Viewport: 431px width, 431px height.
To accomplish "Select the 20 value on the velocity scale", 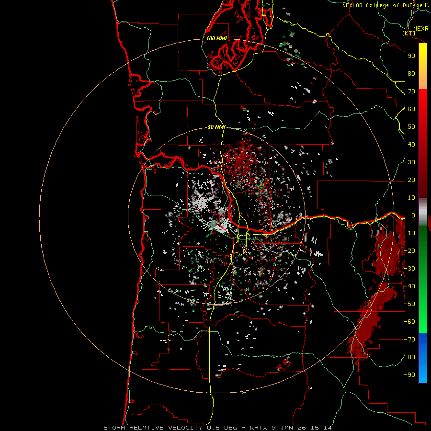I will (411, 180).
